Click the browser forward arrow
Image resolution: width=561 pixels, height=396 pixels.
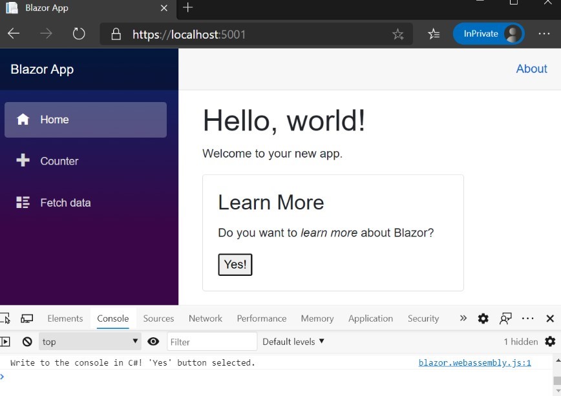tap(46, 34)
